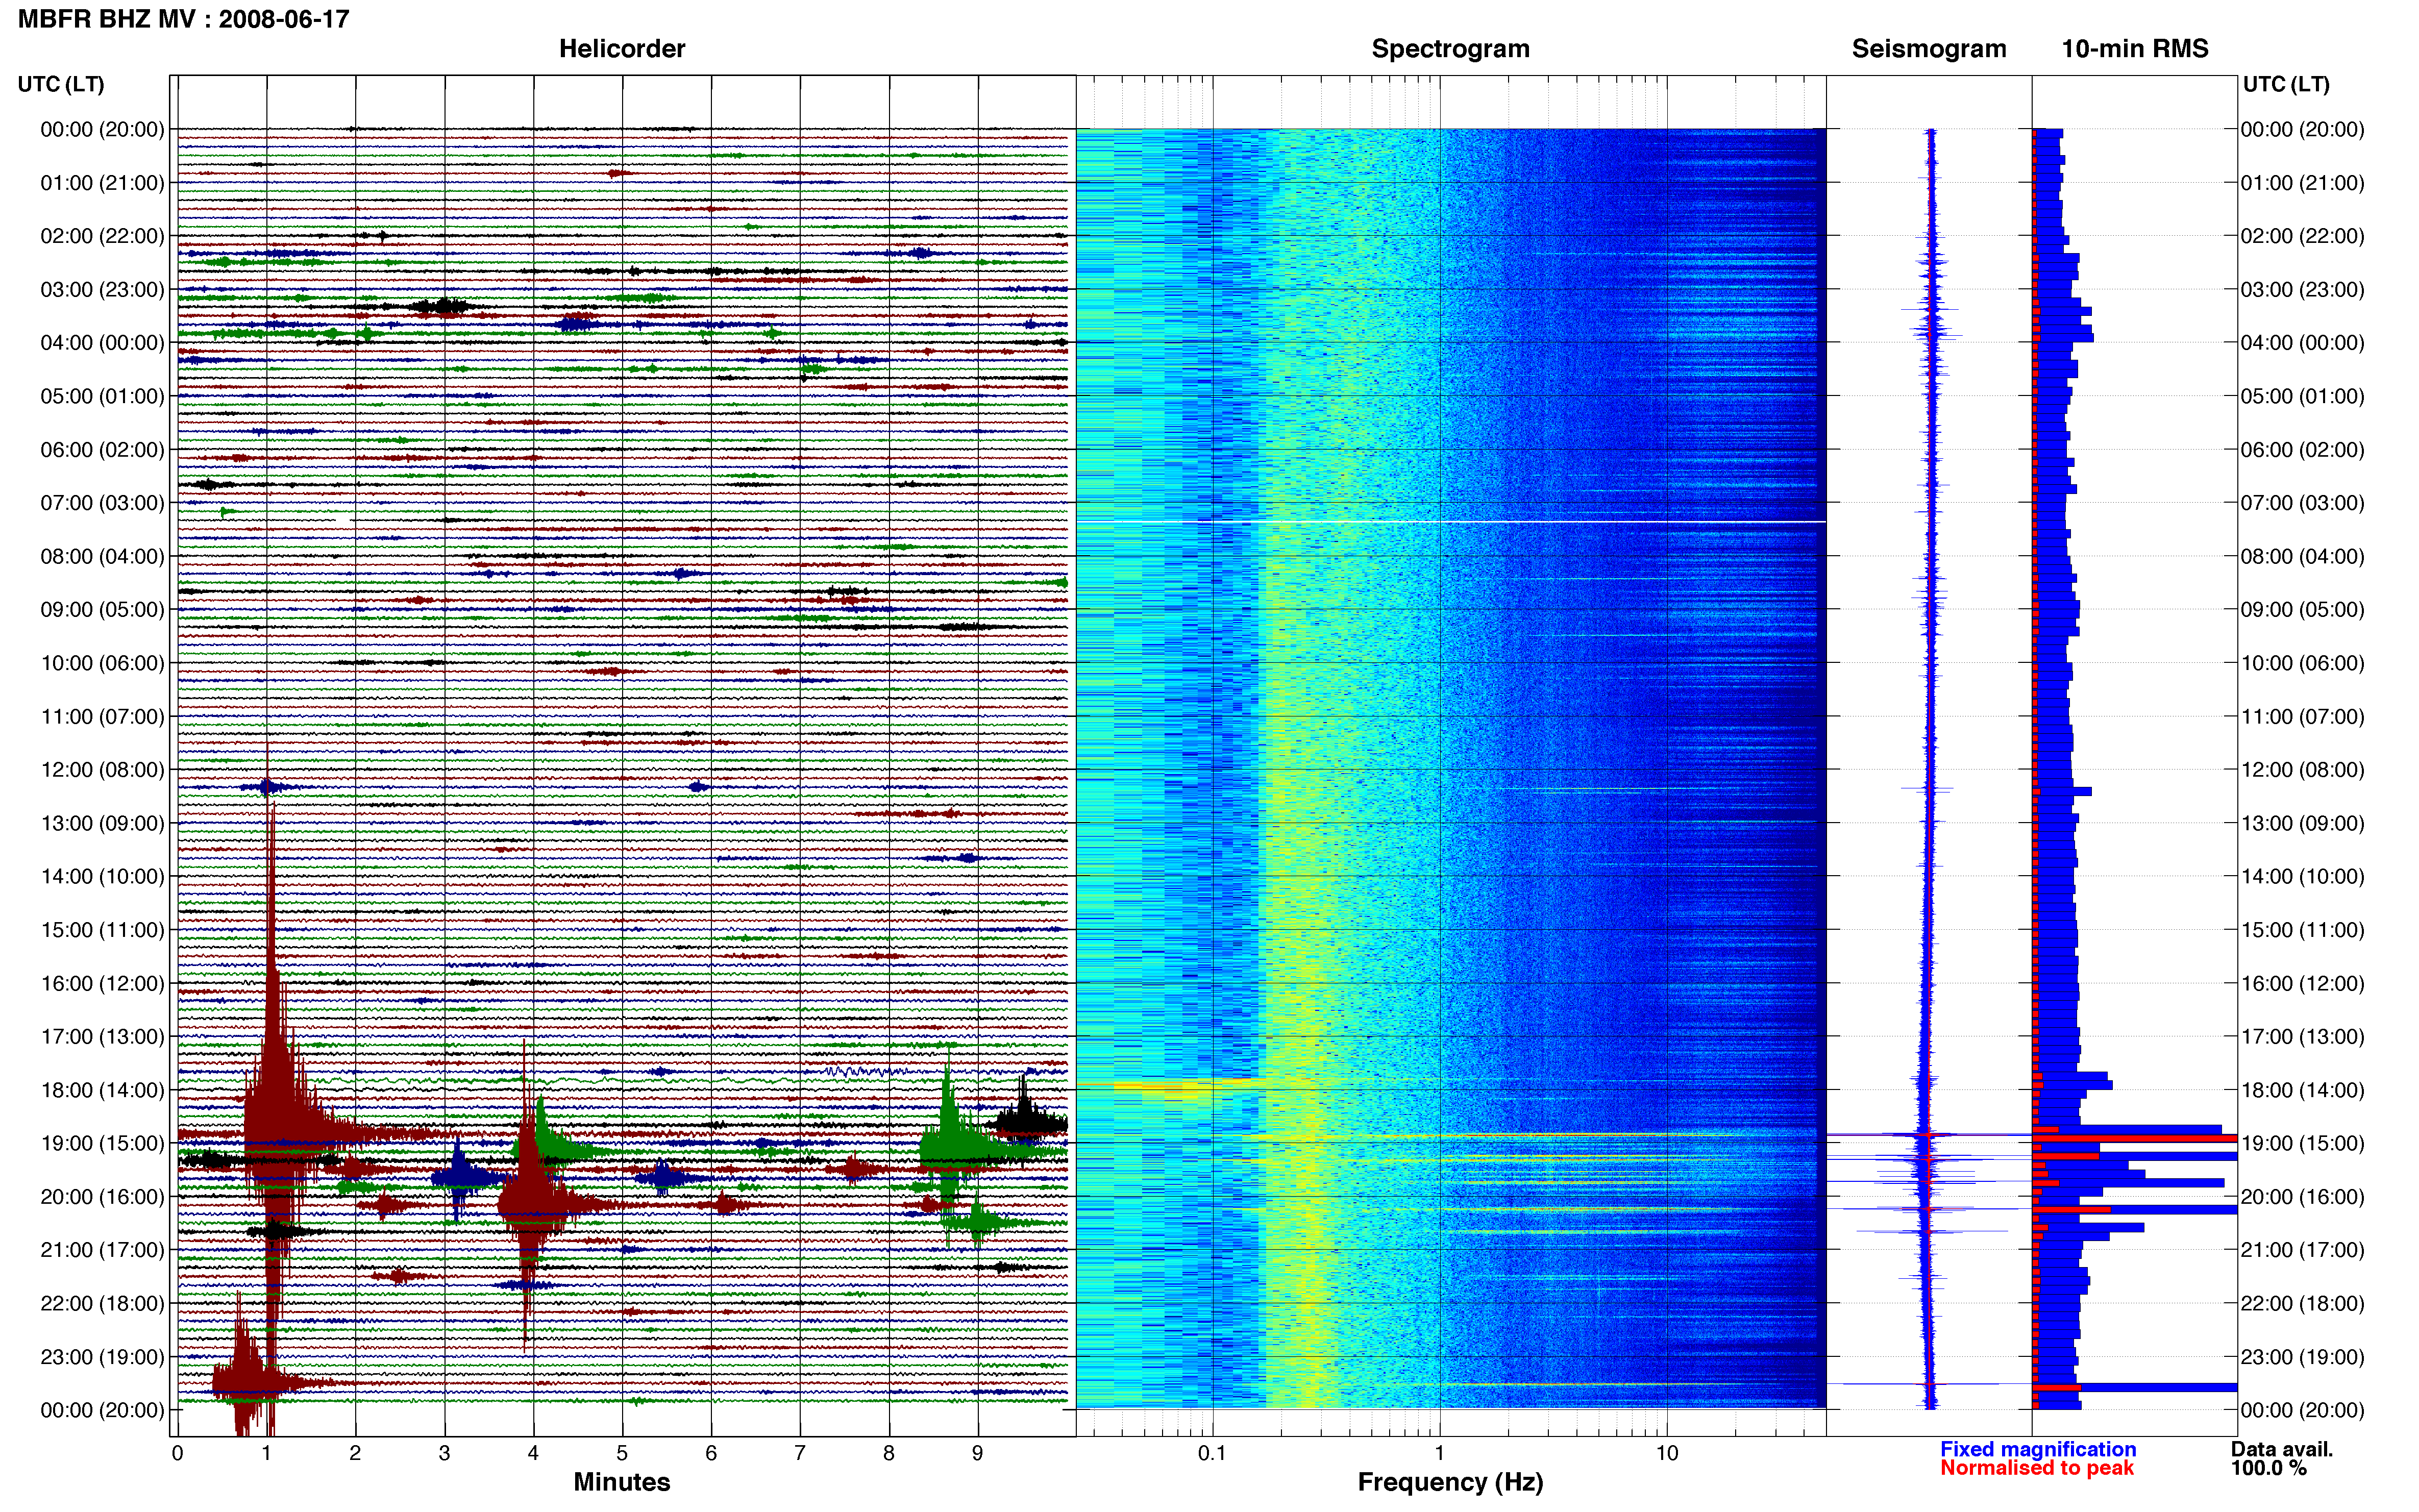The height and width of the screenshot is (1512, 2419).
Task: Click the right 21:00 (17:00) time label
Action: pyautogui.click(x=2302, y=1250)
